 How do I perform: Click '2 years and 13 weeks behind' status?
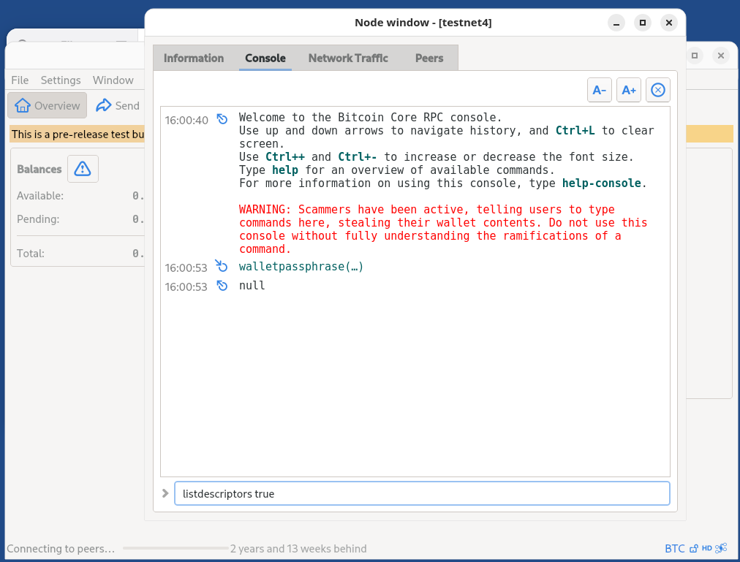(298, 548)
